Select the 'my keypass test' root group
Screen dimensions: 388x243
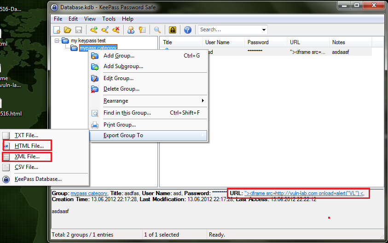tap(88, 40)
